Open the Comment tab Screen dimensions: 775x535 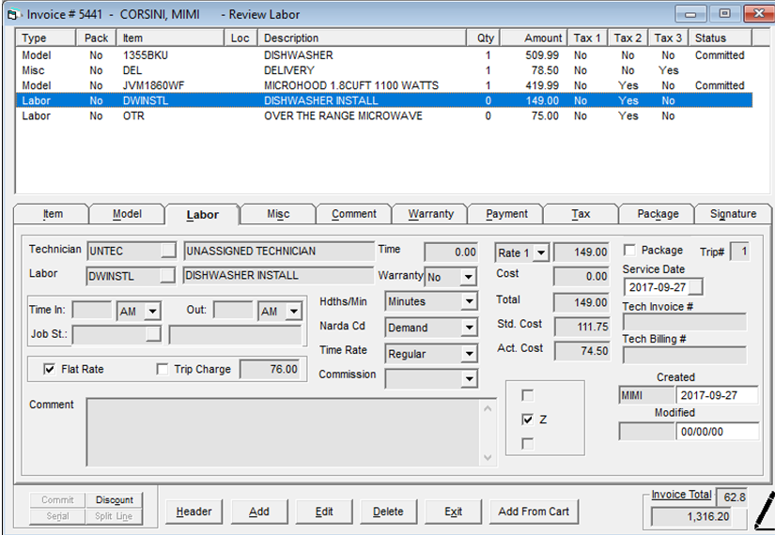pos(354,214)
